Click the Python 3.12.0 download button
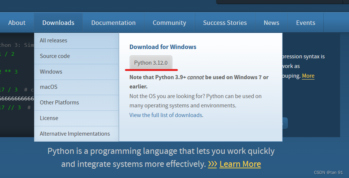 pyautogui.click(x=151, y=63)
